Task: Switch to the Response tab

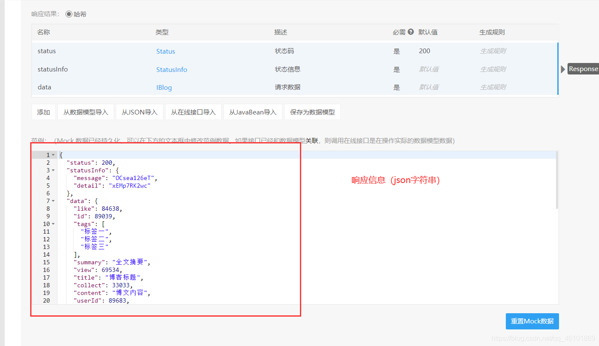Action: tap(585, 69)
